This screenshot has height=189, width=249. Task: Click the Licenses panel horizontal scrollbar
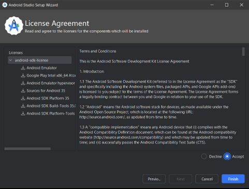(27, 149)
